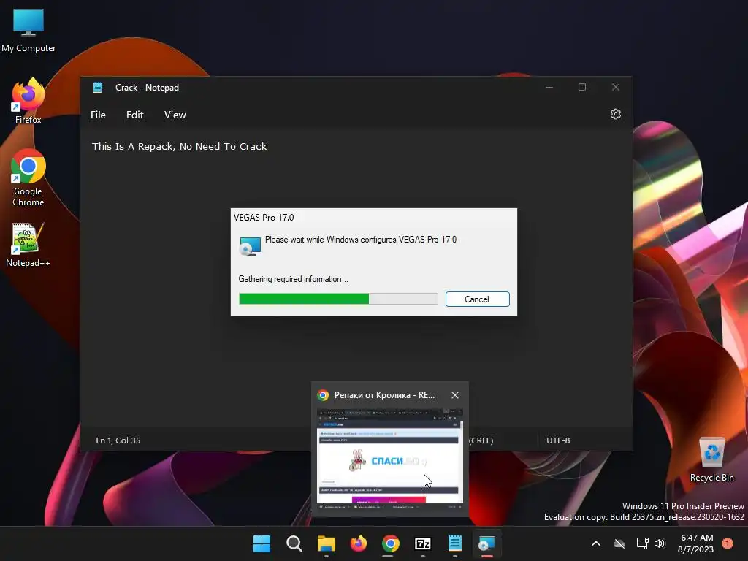Image resolution: width=748 pixels, height=561 pixels.
Task: Switch to the installer taskbar icon
Action: coord(487,543)
